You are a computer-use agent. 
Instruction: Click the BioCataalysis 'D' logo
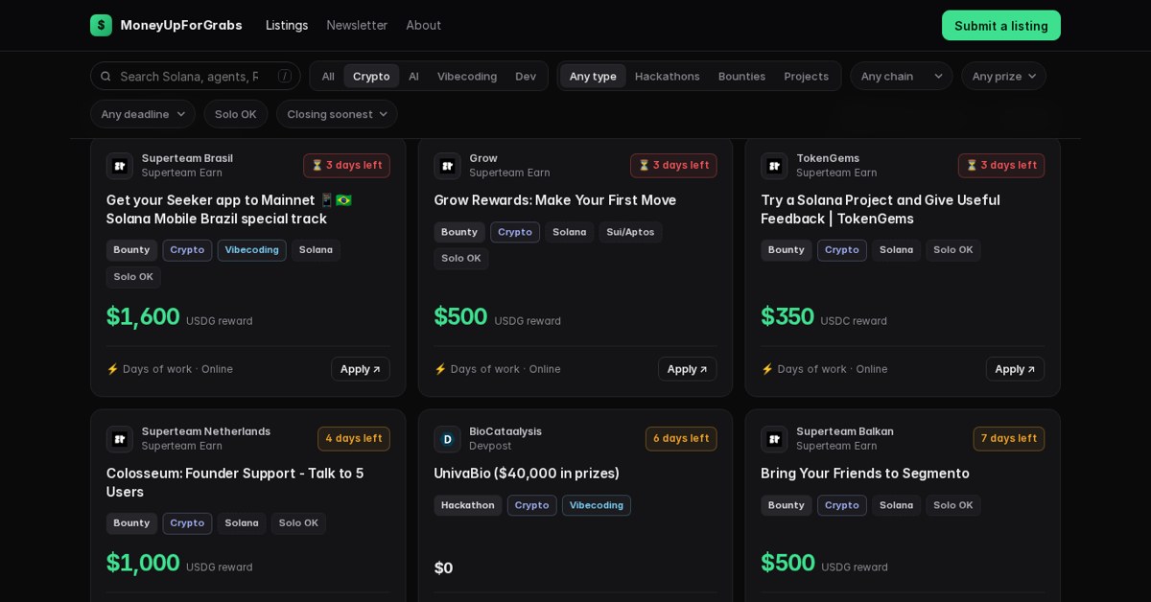pos(447,439)
